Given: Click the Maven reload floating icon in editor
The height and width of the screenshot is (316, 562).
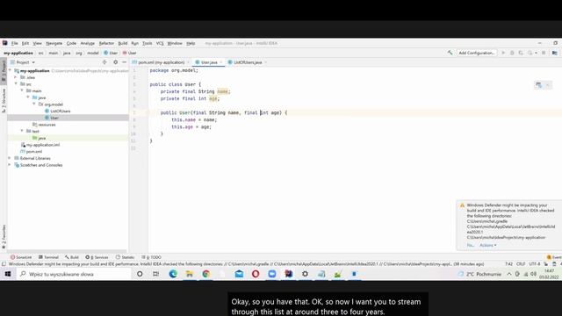Looking at the screenshot, I should click(538, 85).
